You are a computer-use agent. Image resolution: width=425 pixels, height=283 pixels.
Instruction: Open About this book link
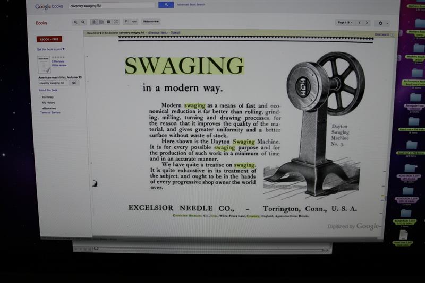click(48, 90)
